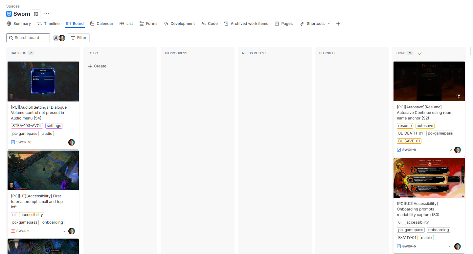Image resolution: width=473 pixels, height=254 pixels.
Task: Click the green checkmark on Done column
Action: click(x=420, y=53)
